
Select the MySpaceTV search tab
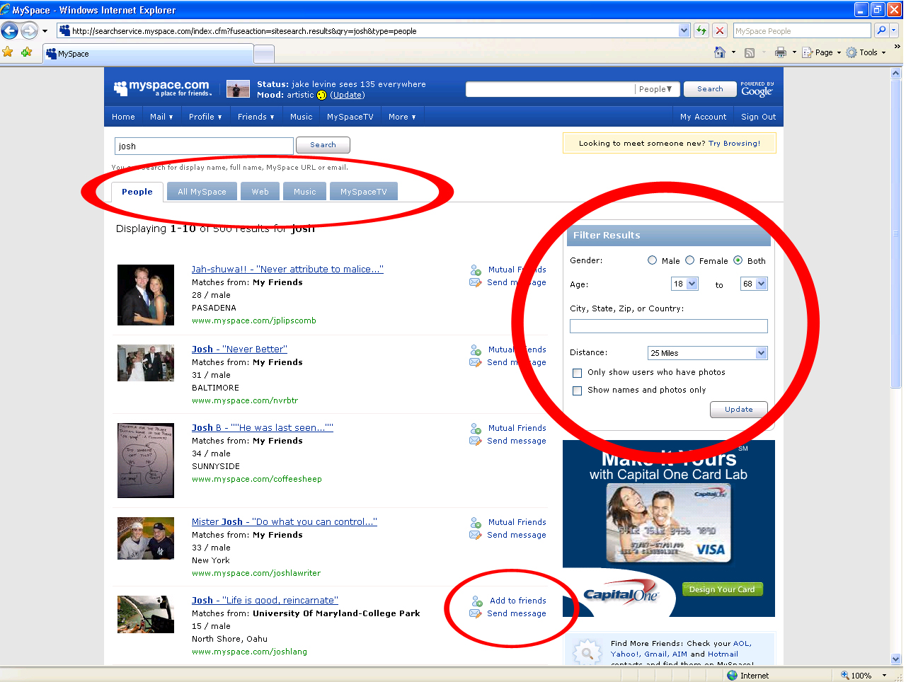(364, 192)
